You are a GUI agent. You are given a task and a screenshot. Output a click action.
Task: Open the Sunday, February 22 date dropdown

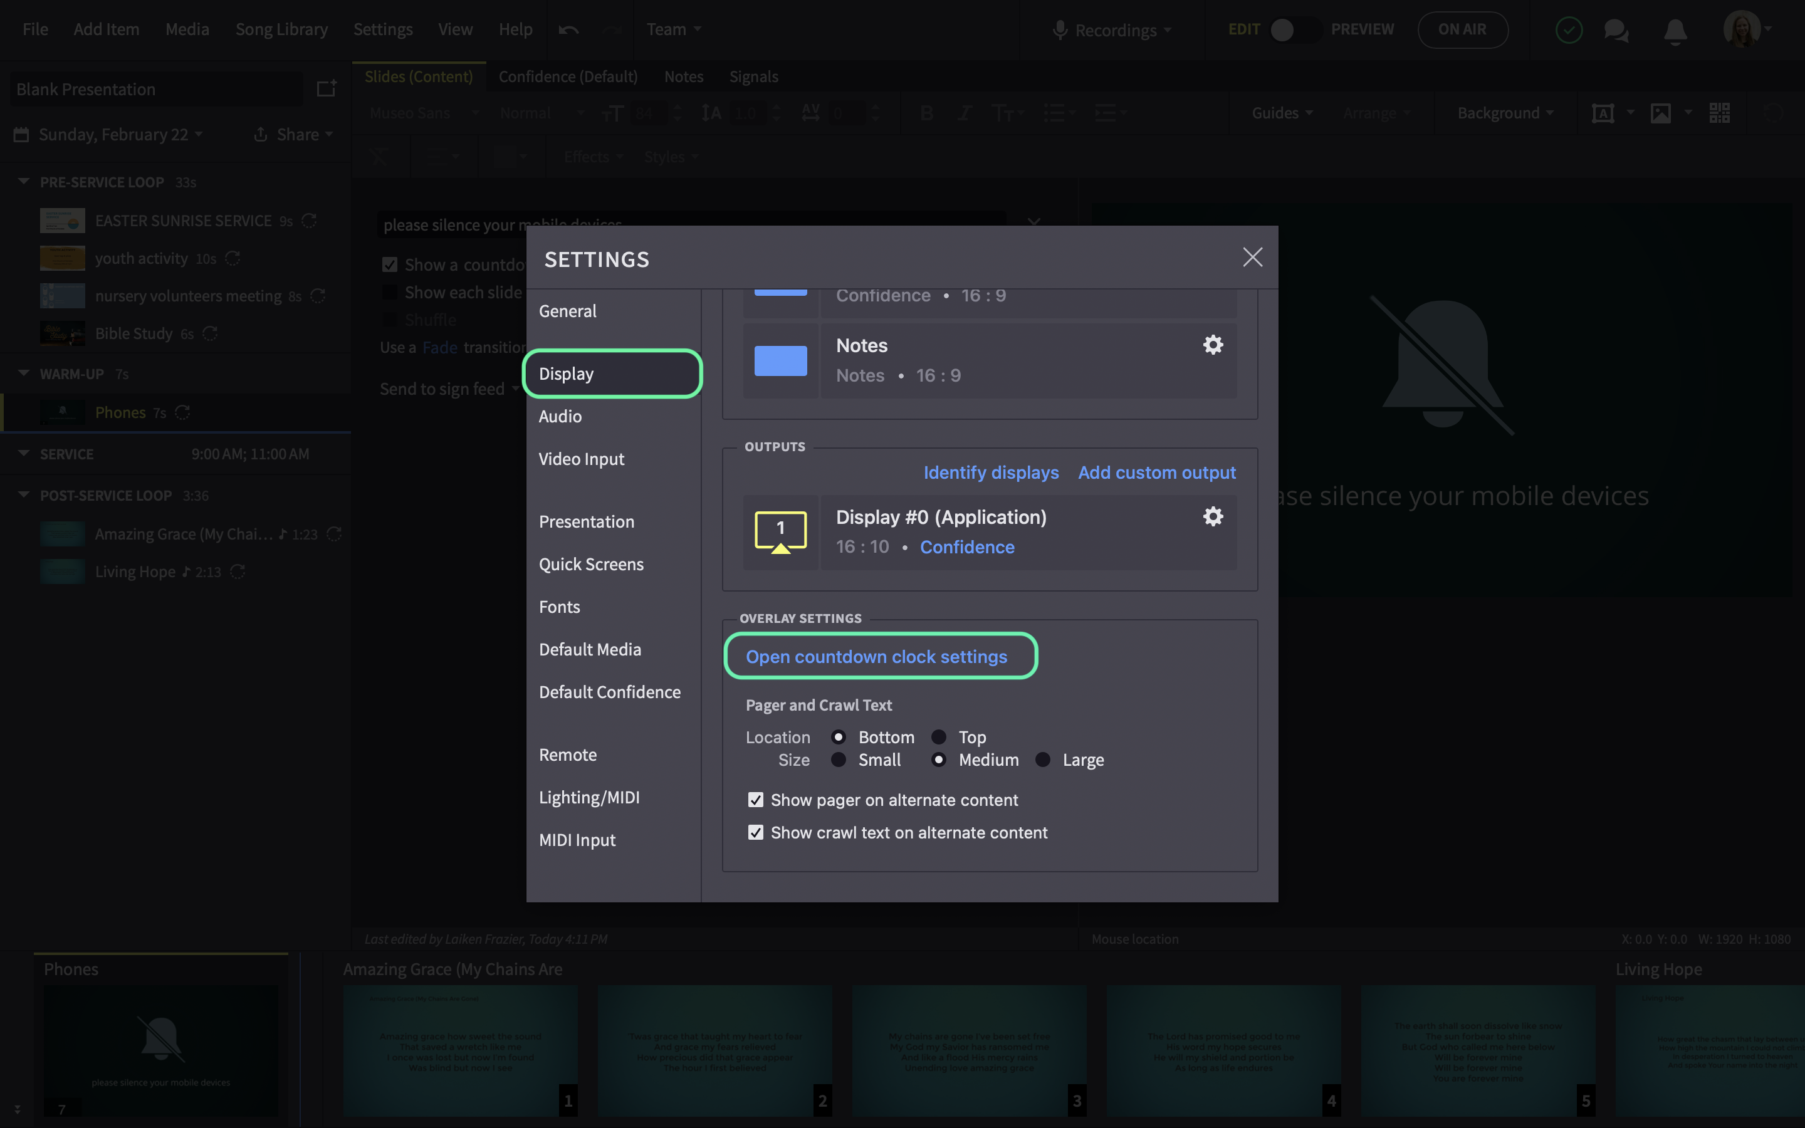click(120, 134)
